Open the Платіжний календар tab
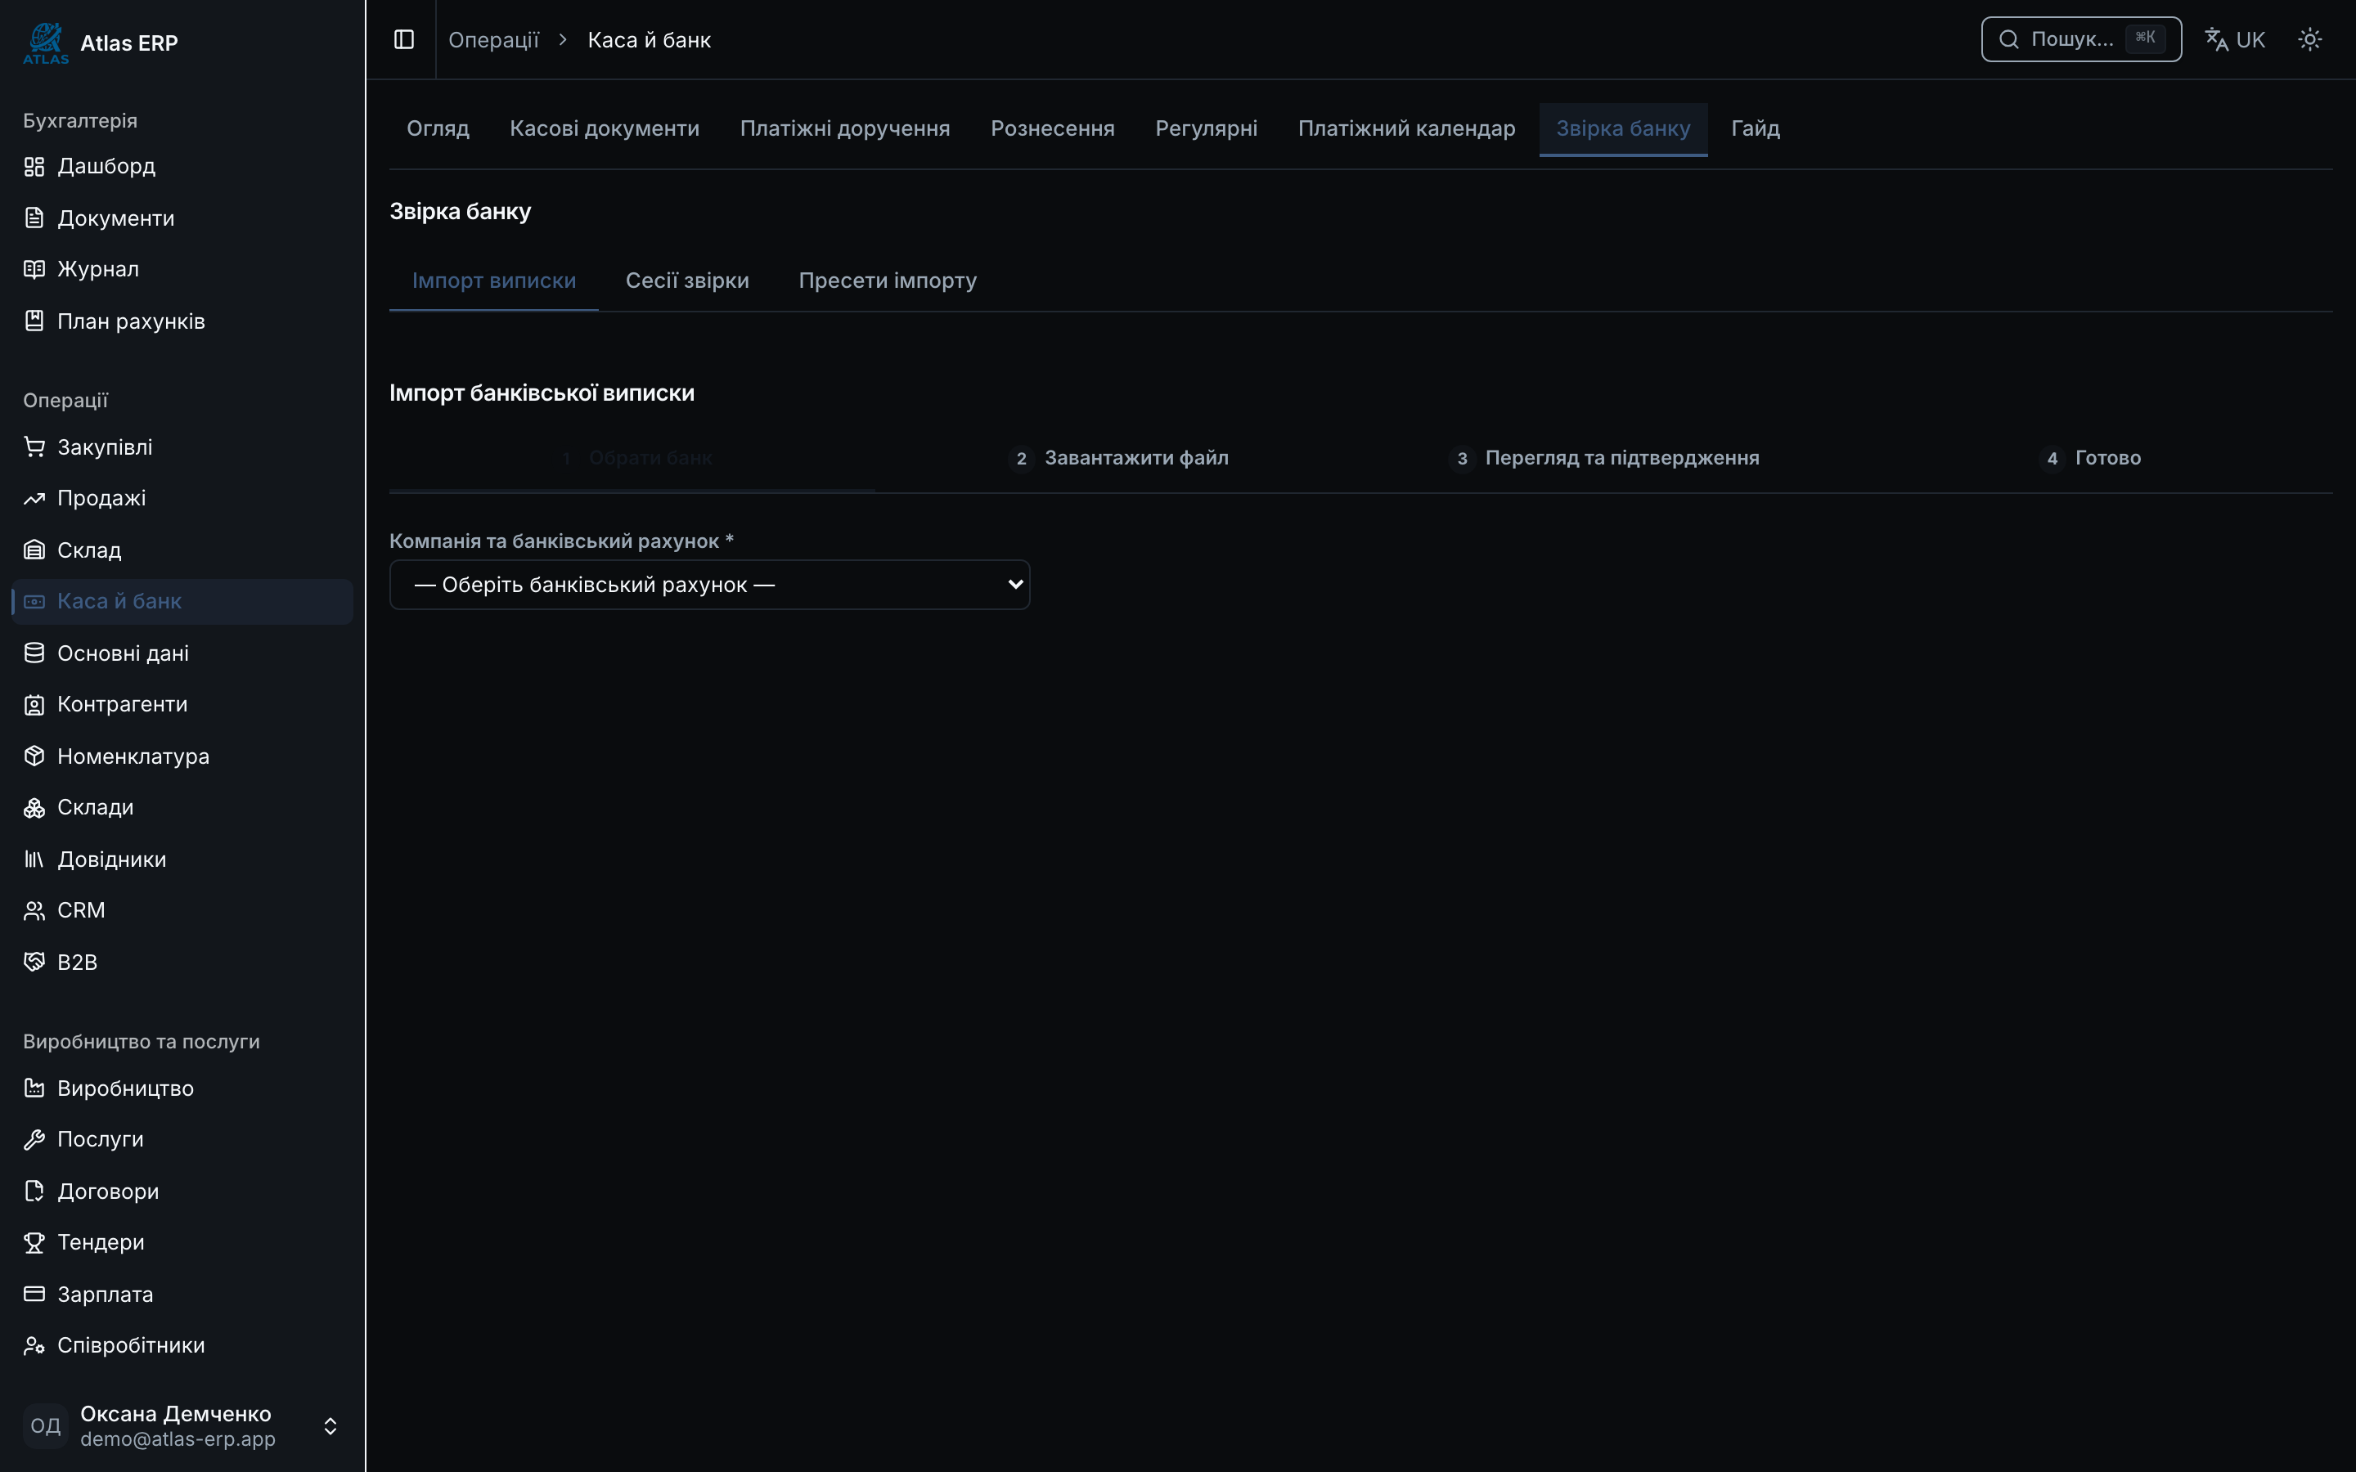Screen dimensions: 2356x1472 [x=1405, y=128]
